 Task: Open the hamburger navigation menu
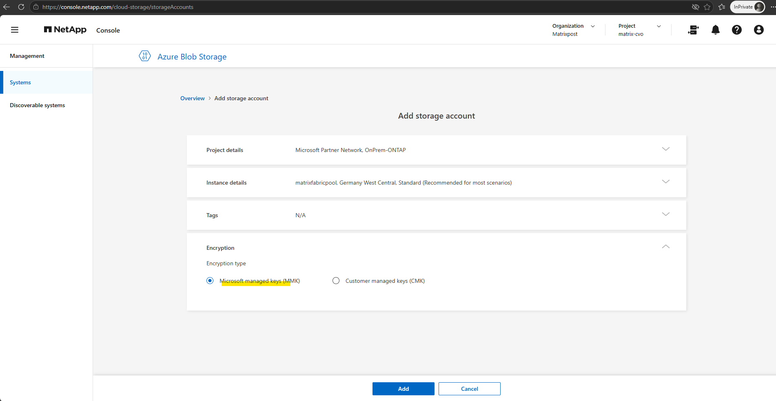pos(15,30)
